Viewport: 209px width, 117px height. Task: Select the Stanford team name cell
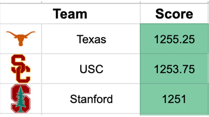[x=91, y=99]
